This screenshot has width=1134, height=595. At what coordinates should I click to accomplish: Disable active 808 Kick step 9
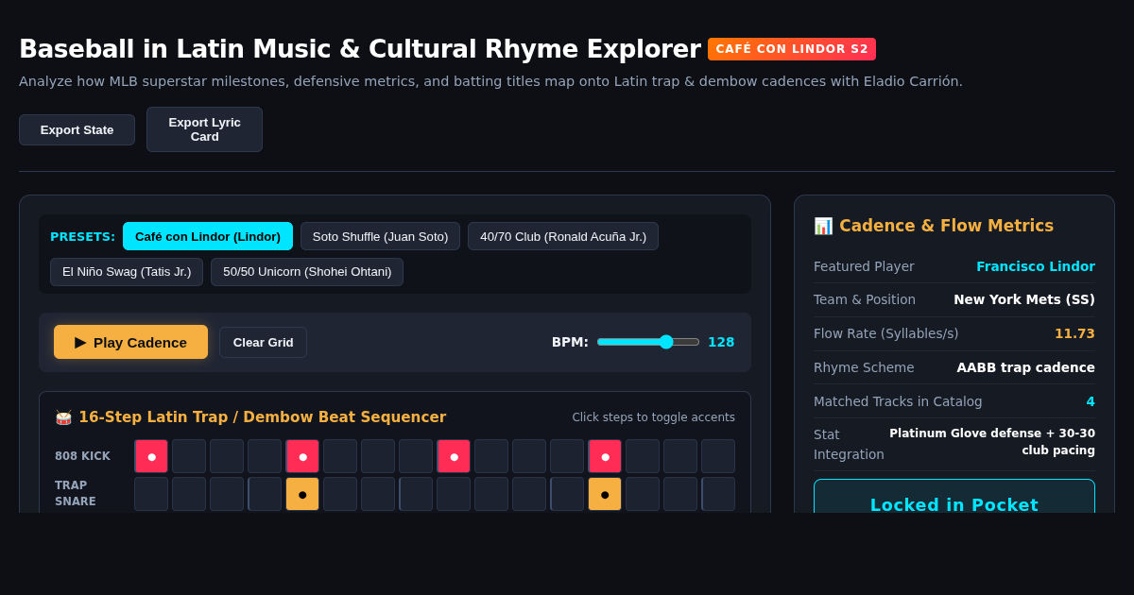(x=454, y=456)
